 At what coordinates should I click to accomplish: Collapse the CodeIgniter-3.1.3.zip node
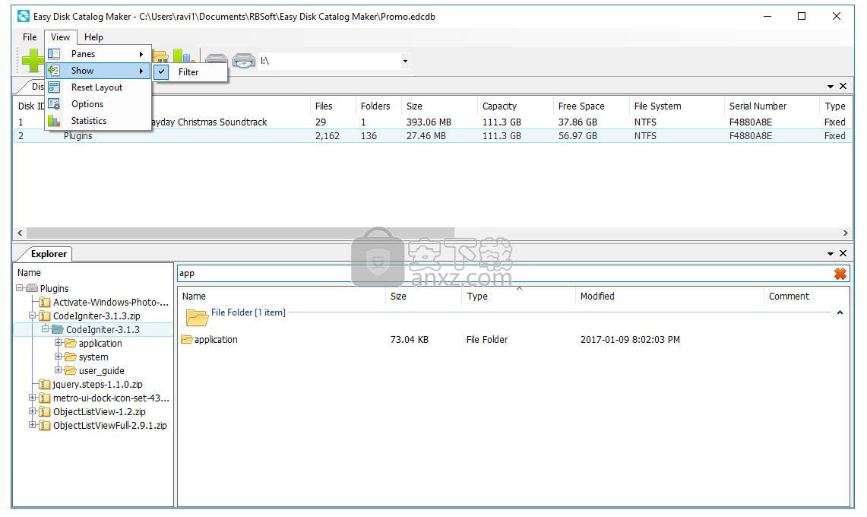click(x=33, y=316)
